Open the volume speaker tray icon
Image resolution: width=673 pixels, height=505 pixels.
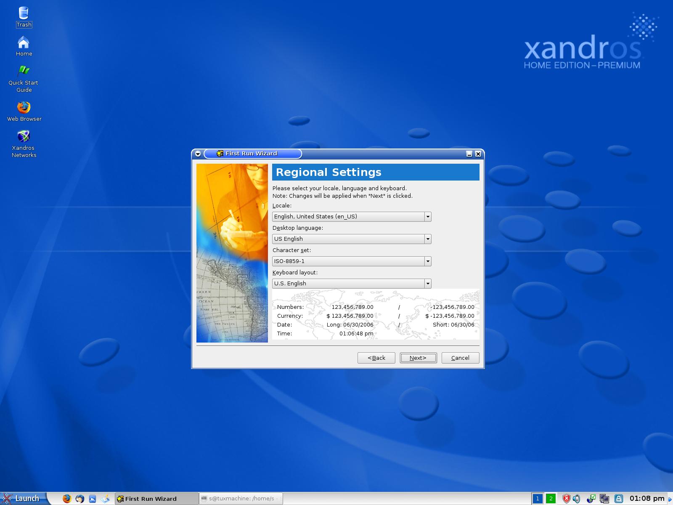[x=577, y=499]
